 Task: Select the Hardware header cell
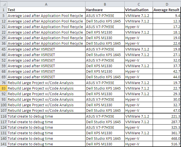tap(105, 10)
